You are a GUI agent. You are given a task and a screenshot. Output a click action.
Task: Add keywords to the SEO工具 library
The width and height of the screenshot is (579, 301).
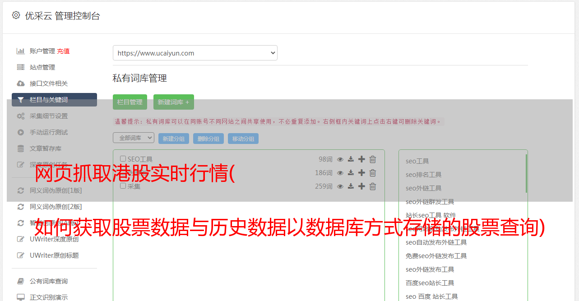pyautogui.click(x=361, y=159)
